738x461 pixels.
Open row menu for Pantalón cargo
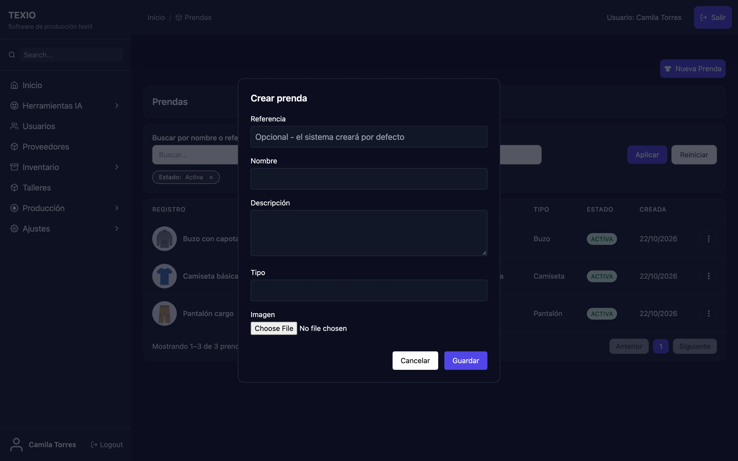point(709,313)
